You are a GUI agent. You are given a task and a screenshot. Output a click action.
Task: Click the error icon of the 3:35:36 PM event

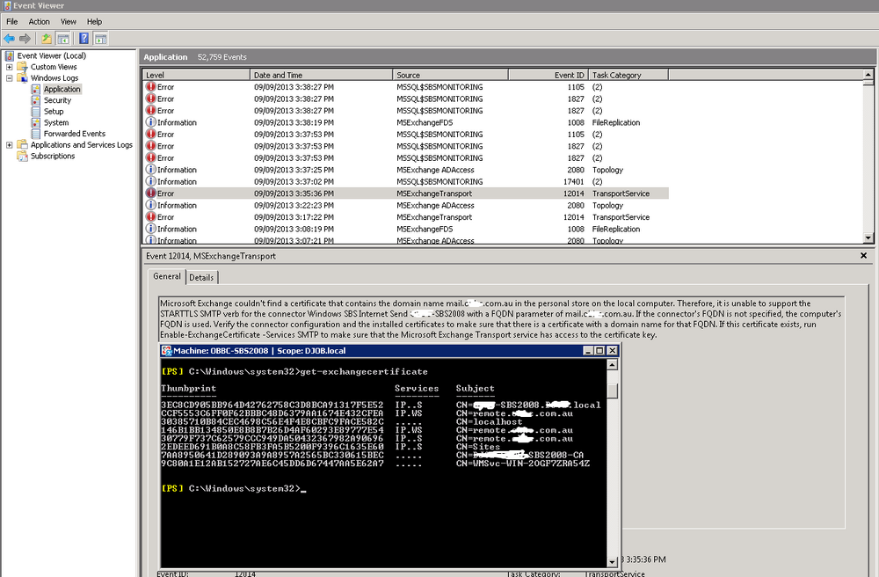[151, 194]
